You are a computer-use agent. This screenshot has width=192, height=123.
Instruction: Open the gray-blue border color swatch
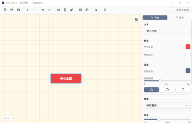coord(188,71)
